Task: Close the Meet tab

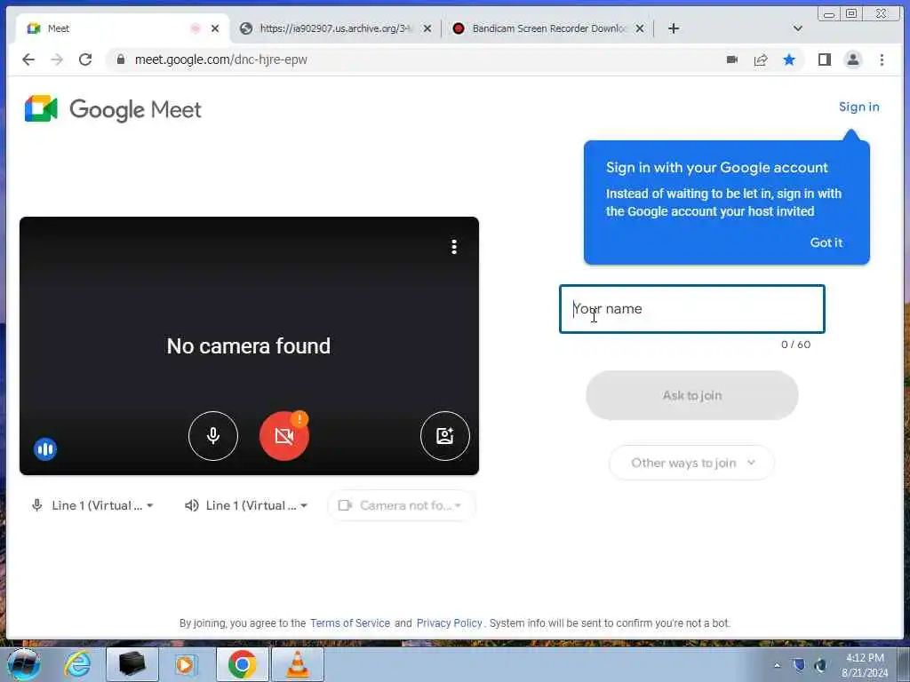Action: [215, 28]
